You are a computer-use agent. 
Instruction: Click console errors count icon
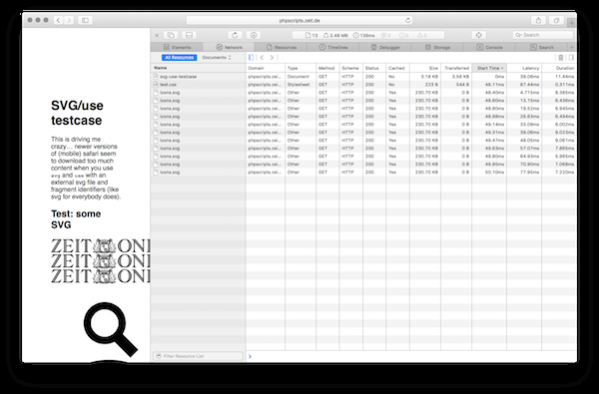coord(404,35)
